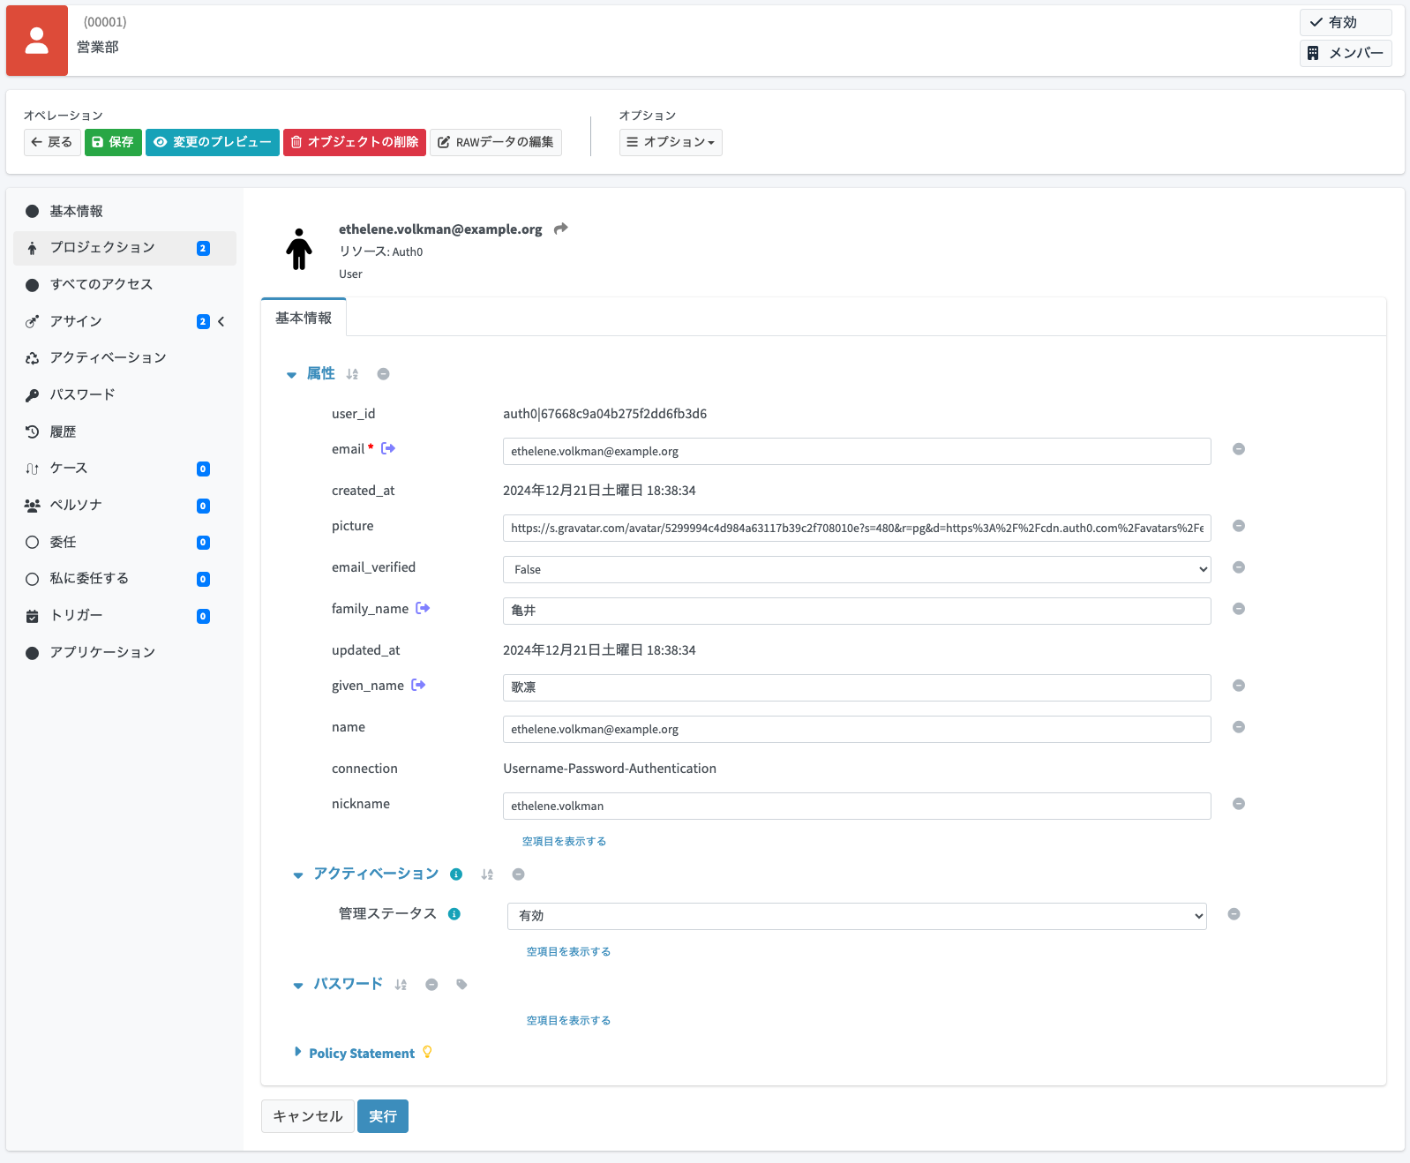The image size is (1410, 1163).
Task: Open 委任 in the sidebar
Action: pyautogui.click(x=124, y=542)
